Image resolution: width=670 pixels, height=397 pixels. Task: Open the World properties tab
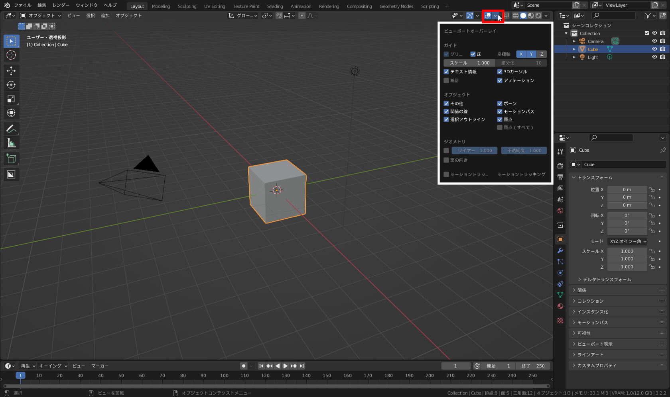pyautogui.click(x=560, y=210)
